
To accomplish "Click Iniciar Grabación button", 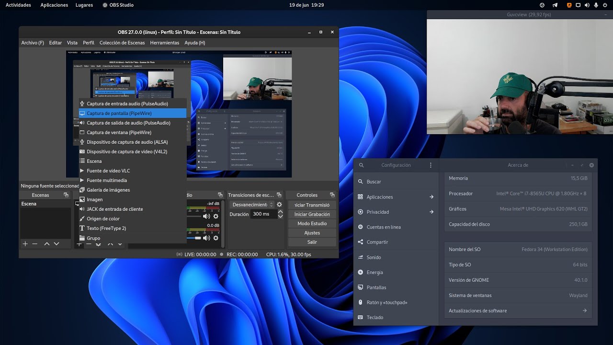I will coord(312,214).
